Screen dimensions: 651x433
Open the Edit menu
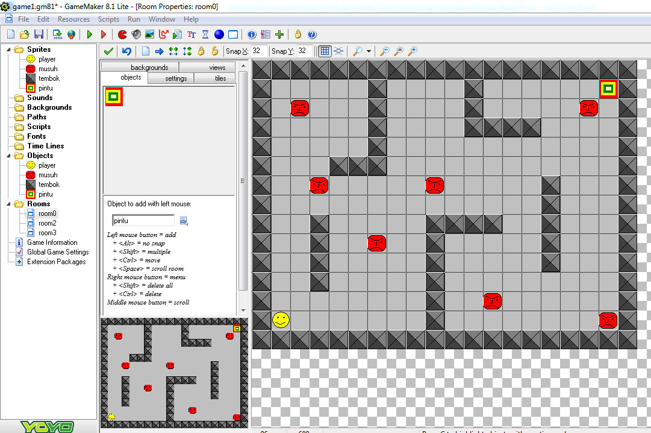click(43, 19)
